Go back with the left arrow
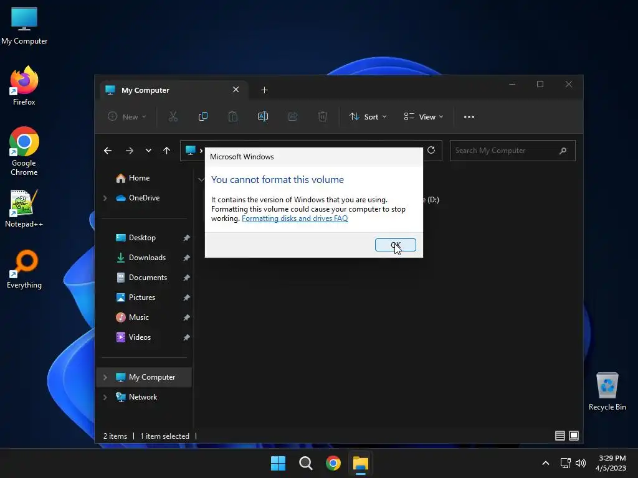Screen dimensions: 638x478 point(108,151)
